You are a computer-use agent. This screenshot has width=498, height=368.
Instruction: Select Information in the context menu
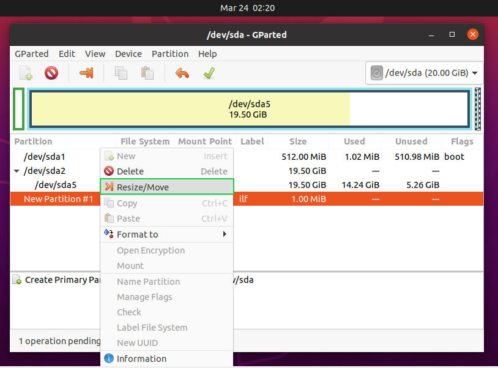[167, 358]
